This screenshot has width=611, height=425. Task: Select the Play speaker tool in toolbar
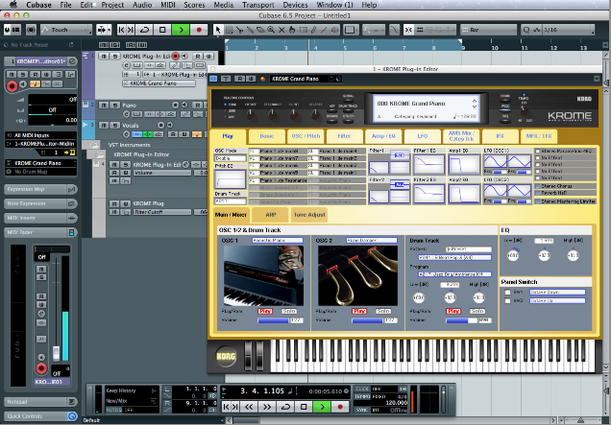pyautogui.click(x=334, y=30)
